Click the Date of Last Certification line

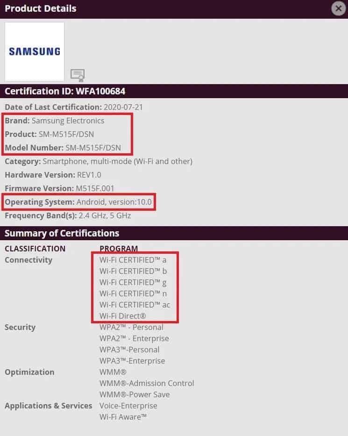coord(74,107)
